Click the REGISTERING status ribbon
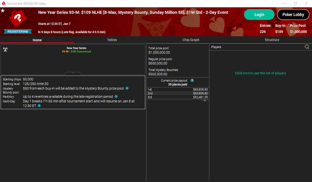The width and height of the screenshot is (312, 182). pyautogui.click(x=18, y=31)
